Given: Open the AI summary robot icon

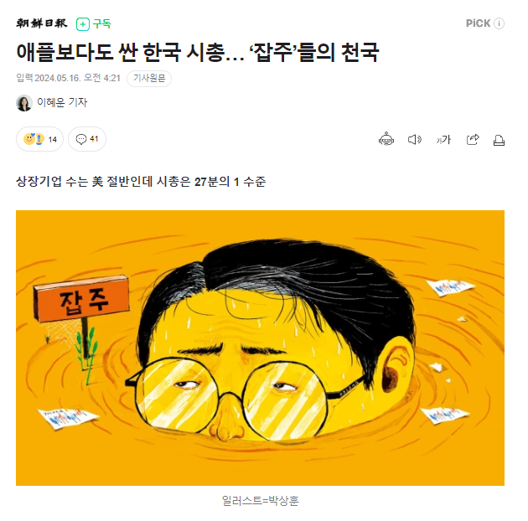Looking at the screenshot, I should point(386,139).
